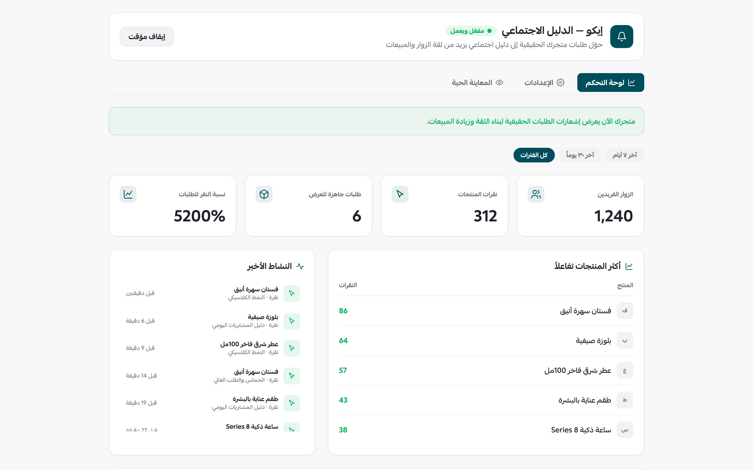Click the إيقاف مؤقت pause button

tap(147, 37)
